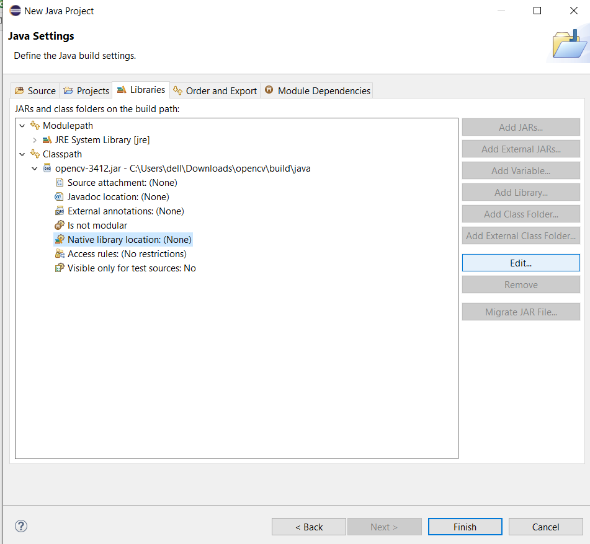Click the Access rules icon
The image size is (590, 544).
(x=60, y=254)
